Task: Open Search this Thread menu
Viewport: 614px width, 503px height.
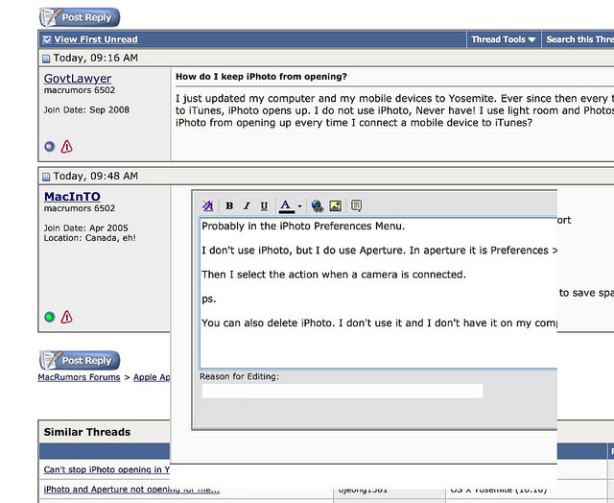Action: point(579,39)
